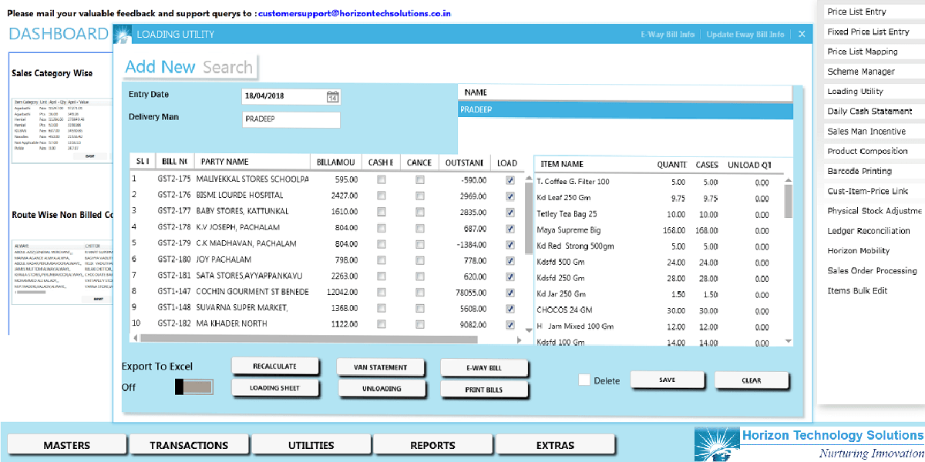Switch to the Search tab
Image resolution: width=925 pixels, height=462 pixels.
[227, 67]
